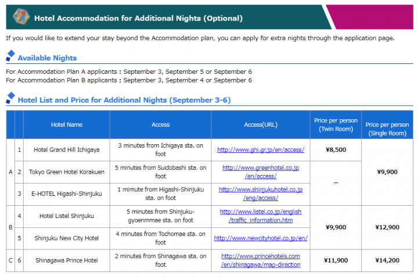Click the Price per person Twin Room header
The image size is (418, 279).
click(336, 125)
